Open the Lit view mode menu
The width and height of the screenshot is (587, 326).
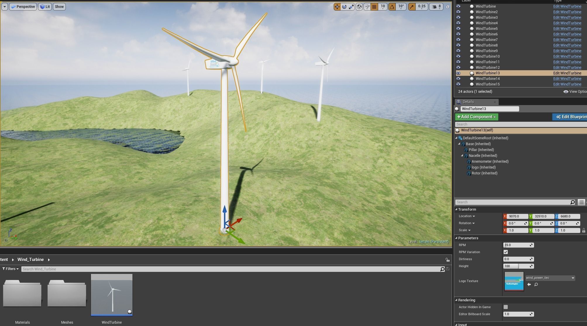(x=45, y=7)
